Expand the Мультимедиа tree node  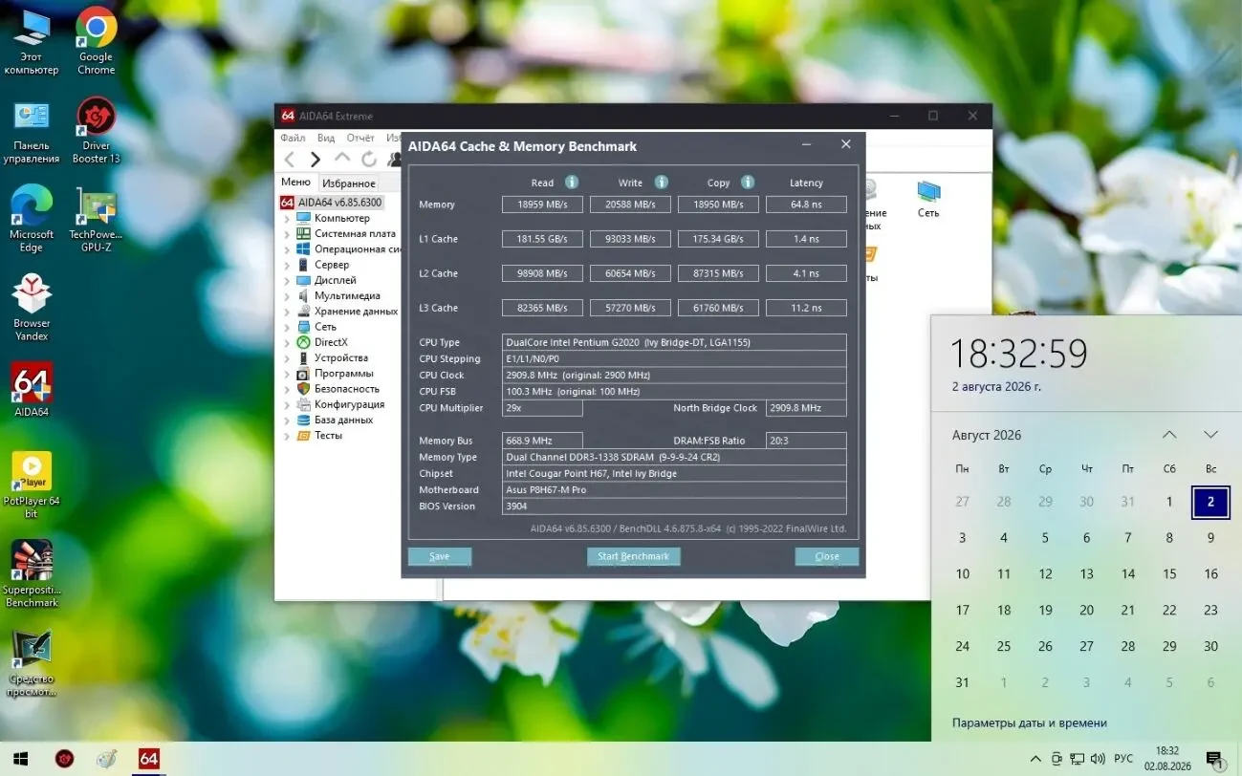coord(287,296)
